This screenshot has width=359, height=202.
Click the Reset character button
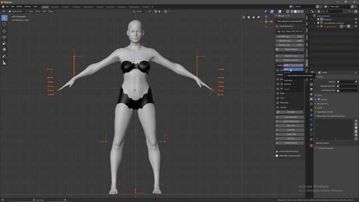point(289,49)
